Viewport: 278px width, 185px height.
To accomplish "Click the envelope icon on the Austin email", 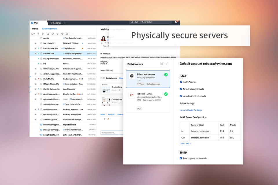I will pos(41,38).
